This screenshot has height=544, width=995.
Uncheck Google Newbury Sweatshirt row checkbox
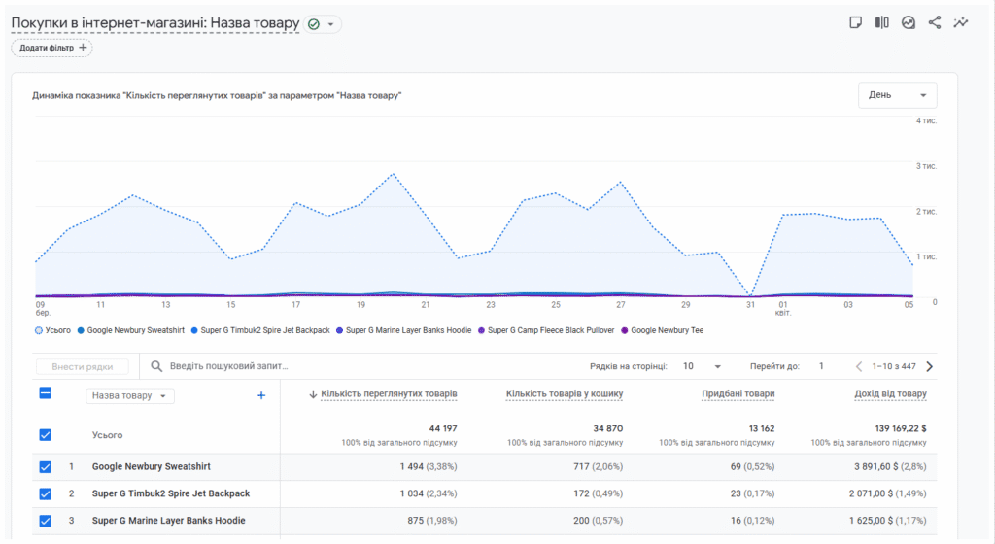coord(45,466)
